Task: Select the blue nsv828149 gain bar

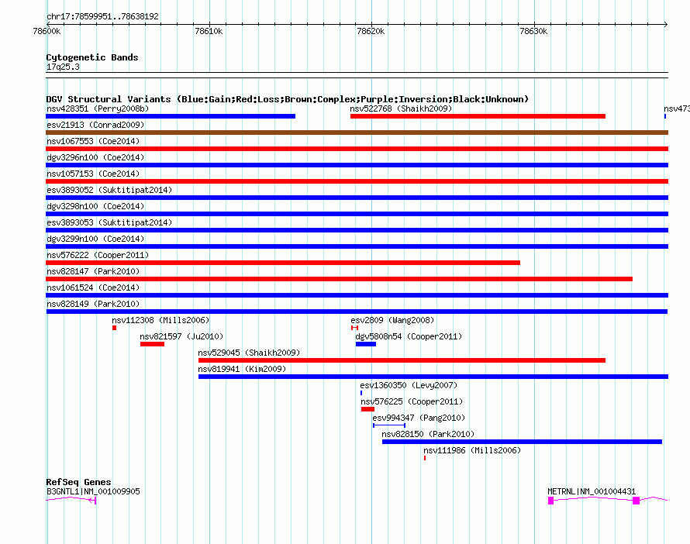Action: [357, 312]
